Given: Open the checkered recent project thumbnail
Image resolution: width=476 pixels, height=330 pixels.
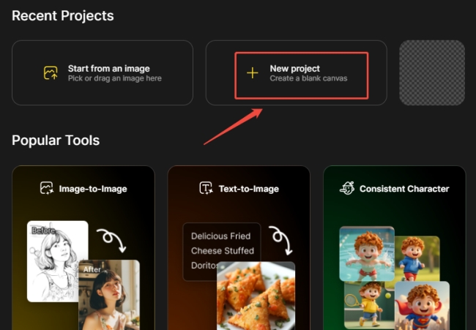Looking at the screenshot, I should 431,73.
